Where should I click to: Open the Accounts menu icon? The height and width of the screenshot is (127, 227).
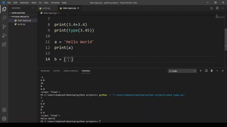coord(4,110)
